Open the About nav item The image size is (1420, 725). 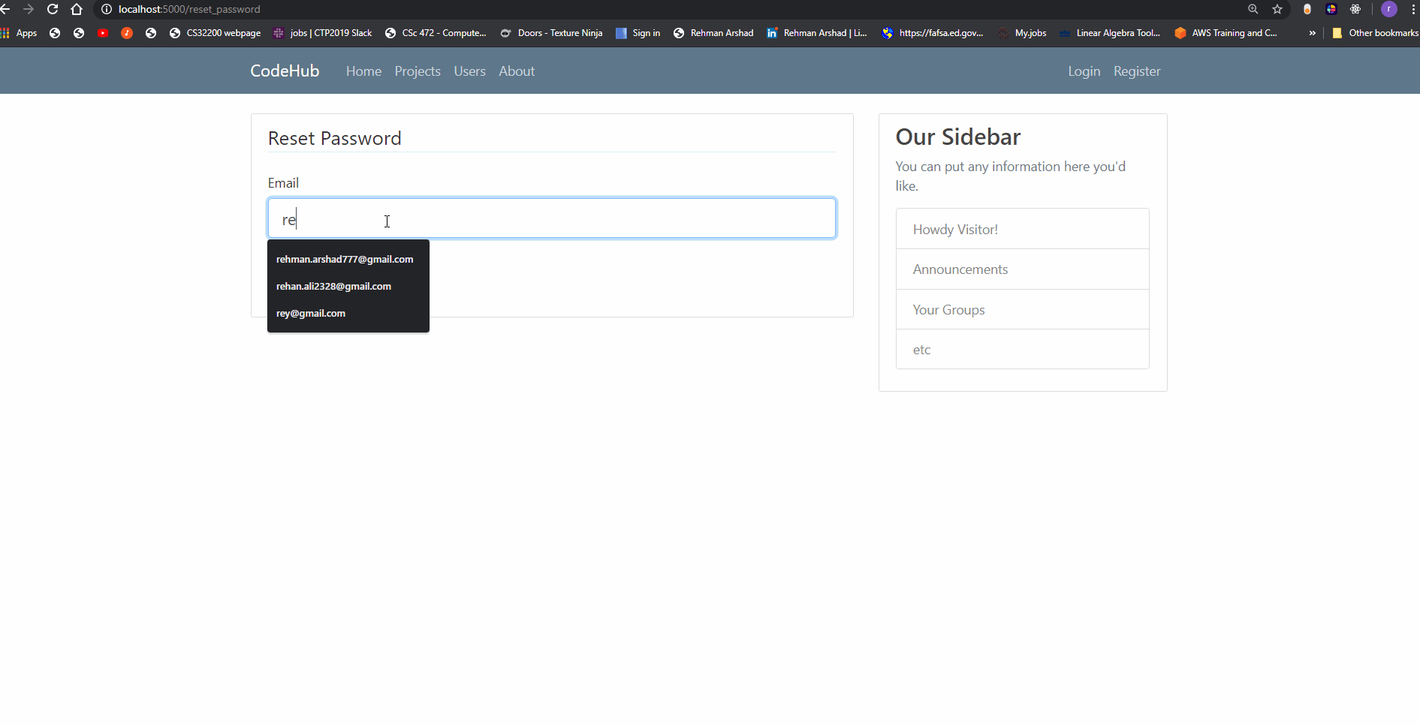pos(517,71)
